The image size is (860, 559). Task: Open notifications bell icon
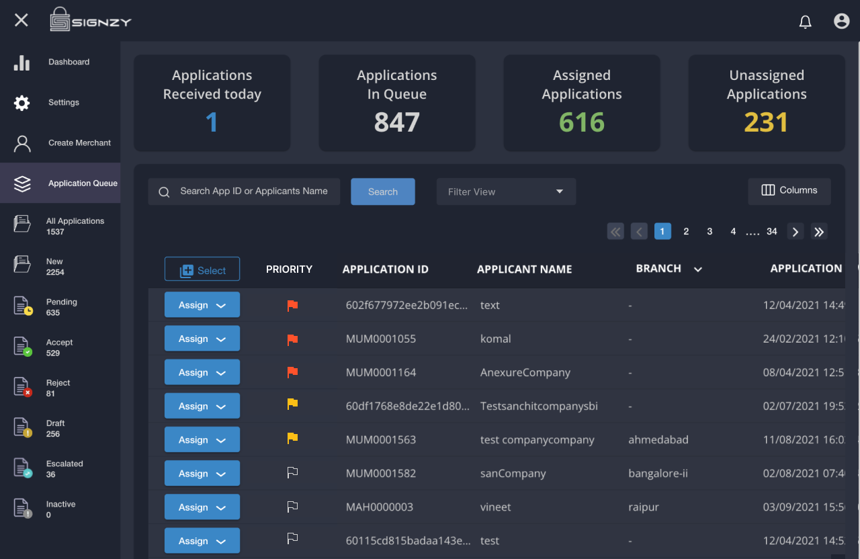click(x=805, y=21)
